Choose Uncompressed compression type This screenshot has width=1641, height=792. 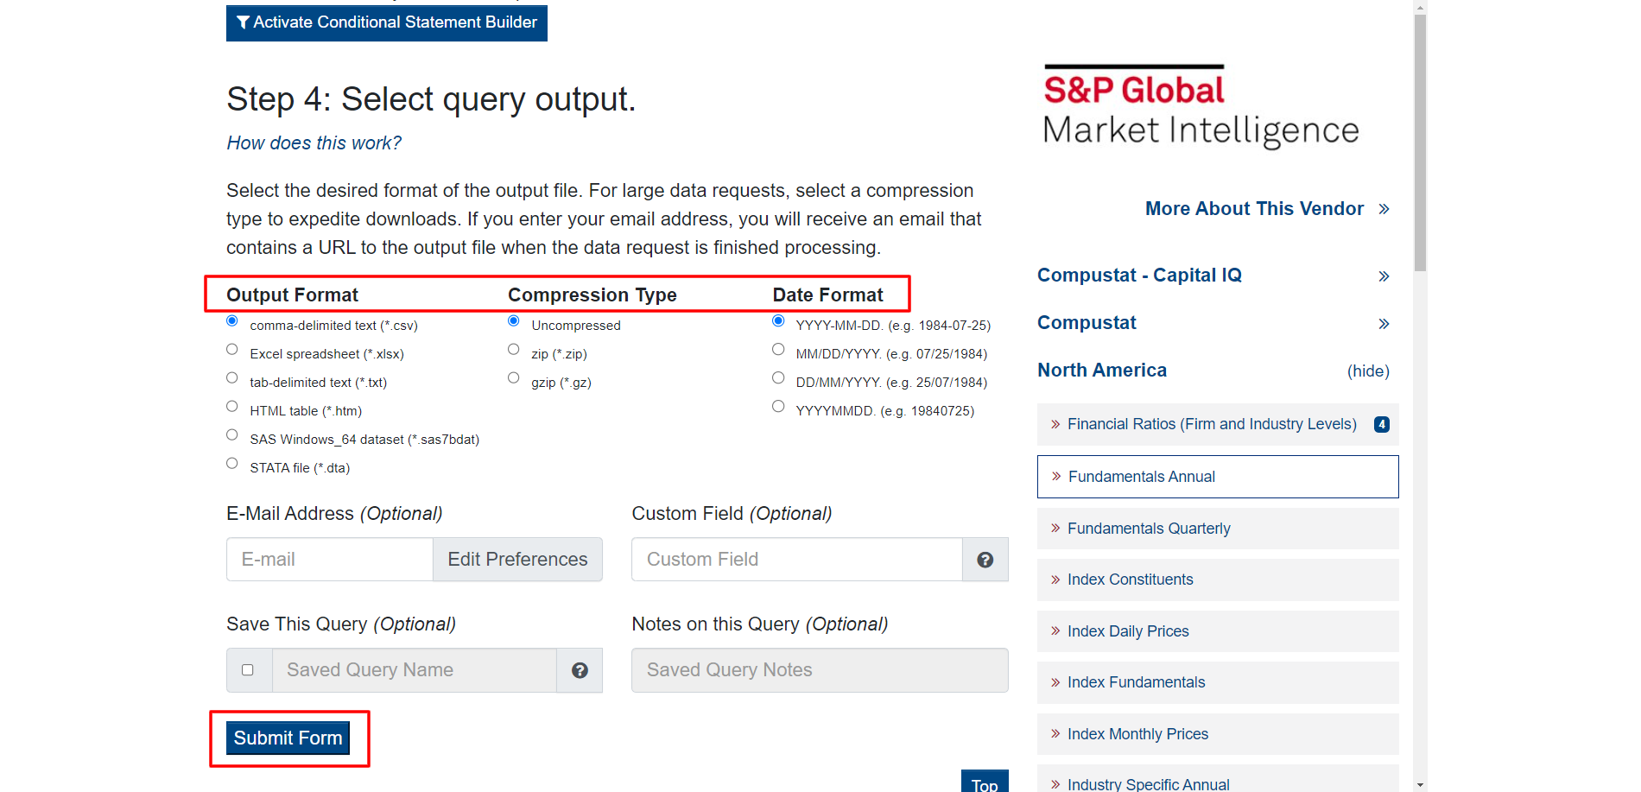(514, 321)
